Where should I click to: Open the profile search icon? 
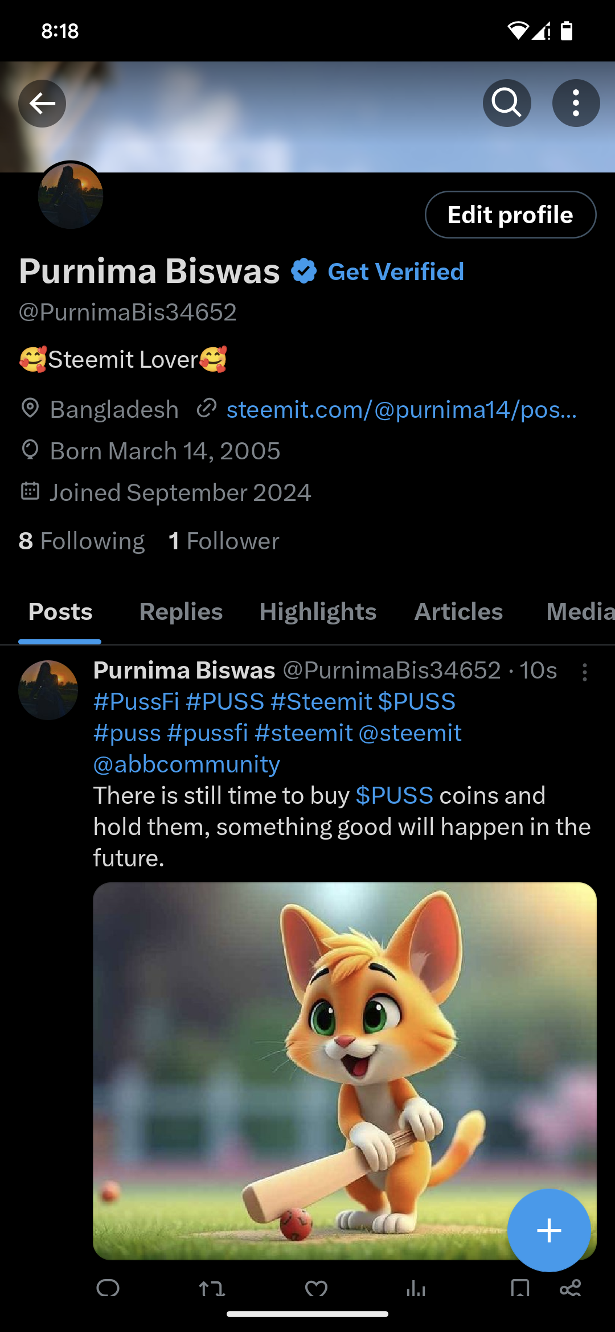tap(507, 103)
